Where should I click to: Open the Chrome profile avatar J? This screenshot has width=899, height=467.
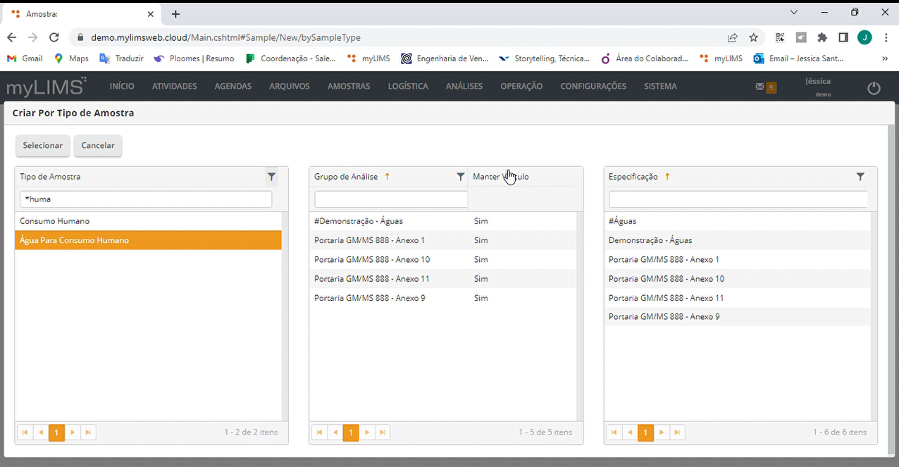point(864,37)
